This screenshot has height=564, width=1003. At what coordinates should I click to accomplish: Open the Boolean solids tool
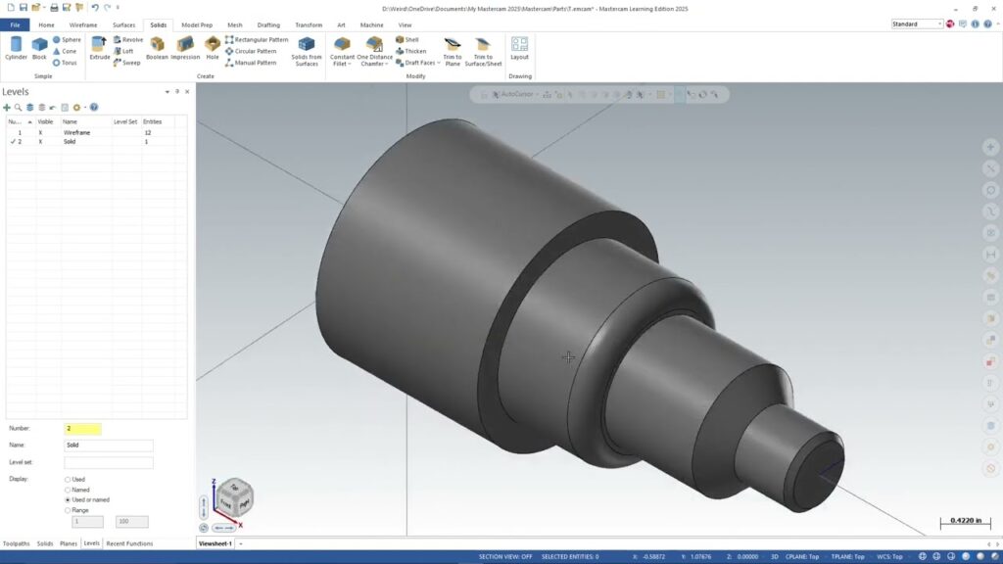coord(157,47)
